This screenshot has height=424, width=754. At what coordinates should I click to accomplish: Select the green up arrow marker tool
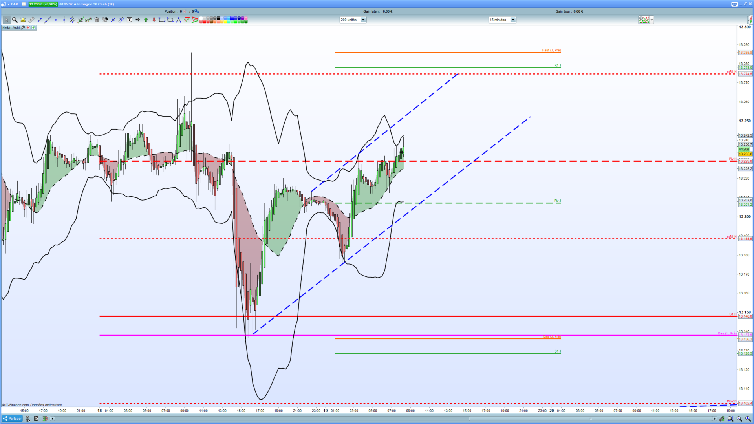146,20
